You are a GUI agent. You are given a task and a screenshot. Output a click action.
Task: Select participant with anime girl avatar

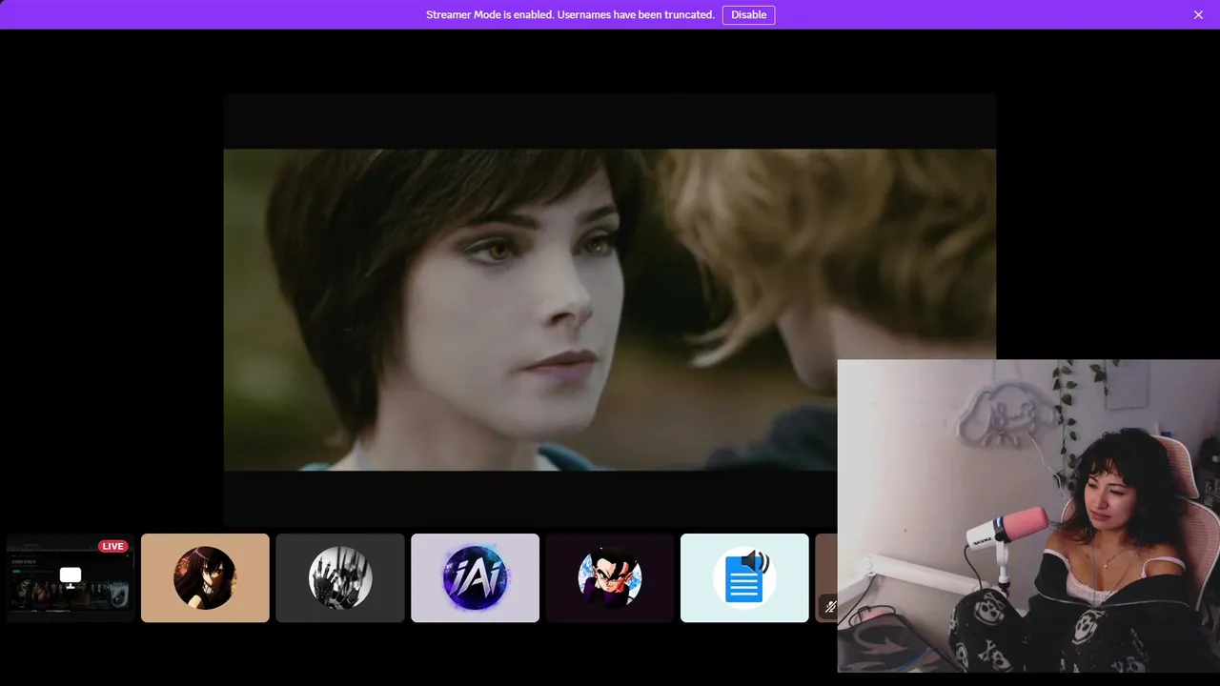tap(205, 577)
